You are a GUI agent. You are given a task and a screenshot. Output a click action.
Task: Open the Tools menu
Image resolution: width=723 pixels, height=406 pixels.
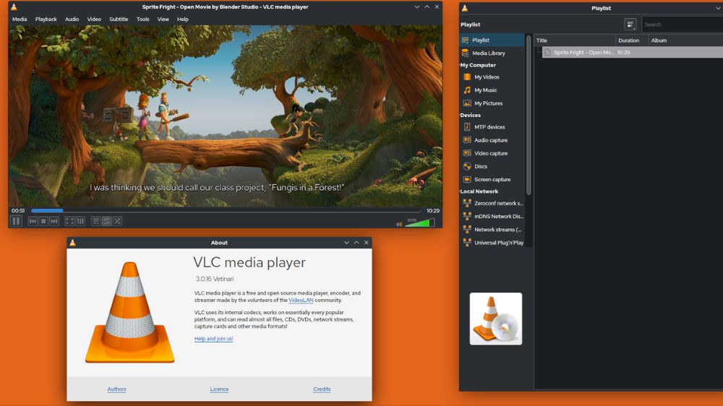143,20
